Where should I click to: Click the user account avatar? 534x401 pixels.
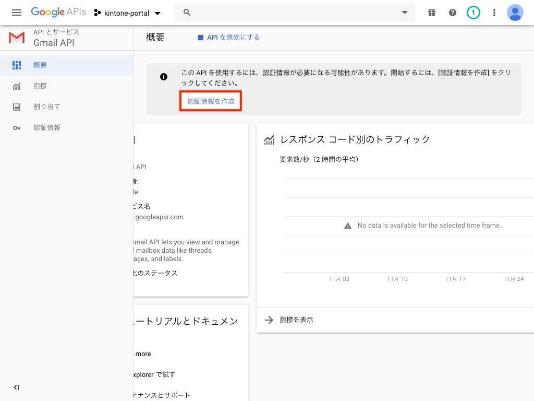(515, 13)
